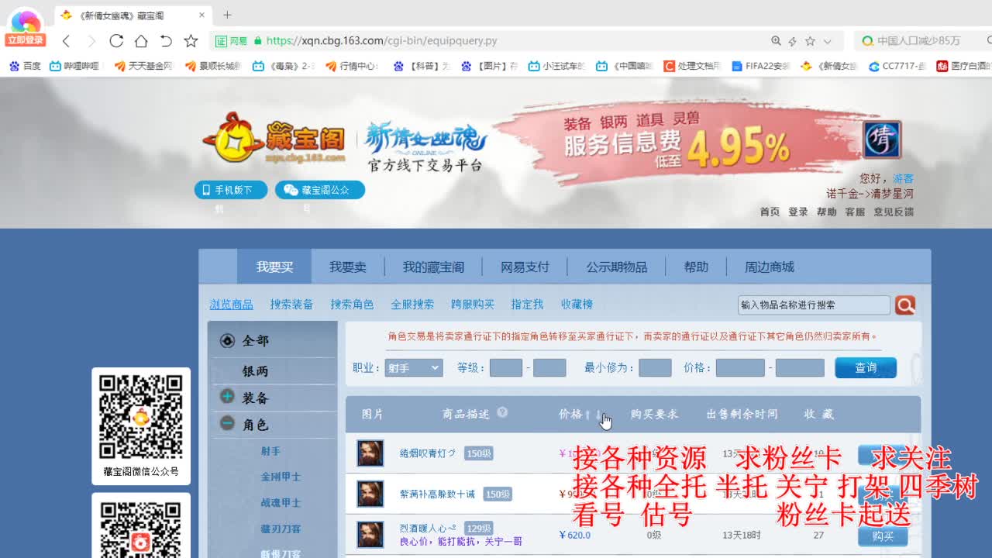The width and height of the screenshot is (992, 558).
Task: Select the 搜索装备 submenu link
Action: pyautogui.click(x=291, y=305)
